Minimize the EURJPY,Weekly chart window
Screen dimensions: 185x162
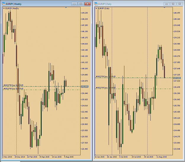(74, 4)
